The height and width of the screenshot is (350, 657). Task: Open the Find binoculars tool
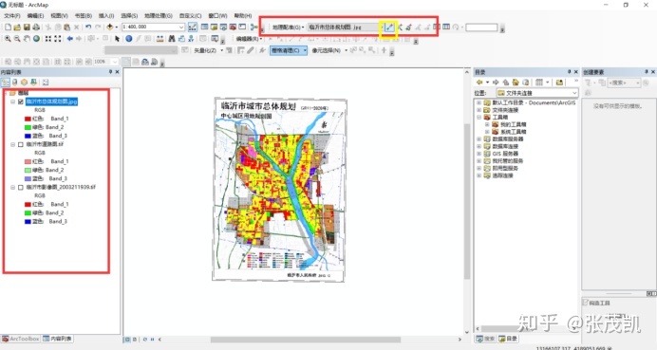pos(172,39)
